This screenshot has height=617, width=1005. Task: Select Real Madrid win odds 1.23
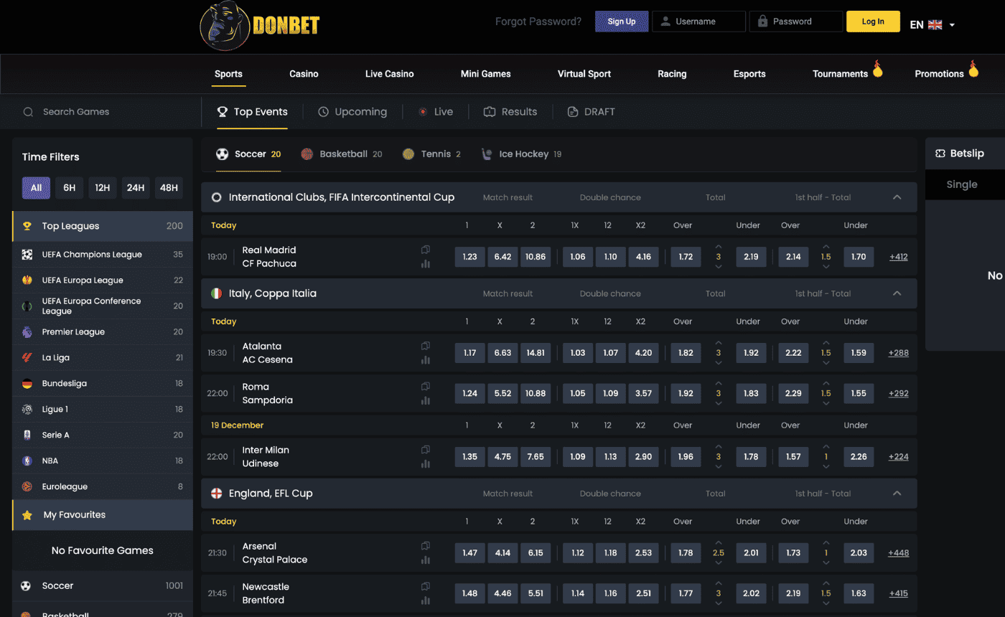click(469, 257)
